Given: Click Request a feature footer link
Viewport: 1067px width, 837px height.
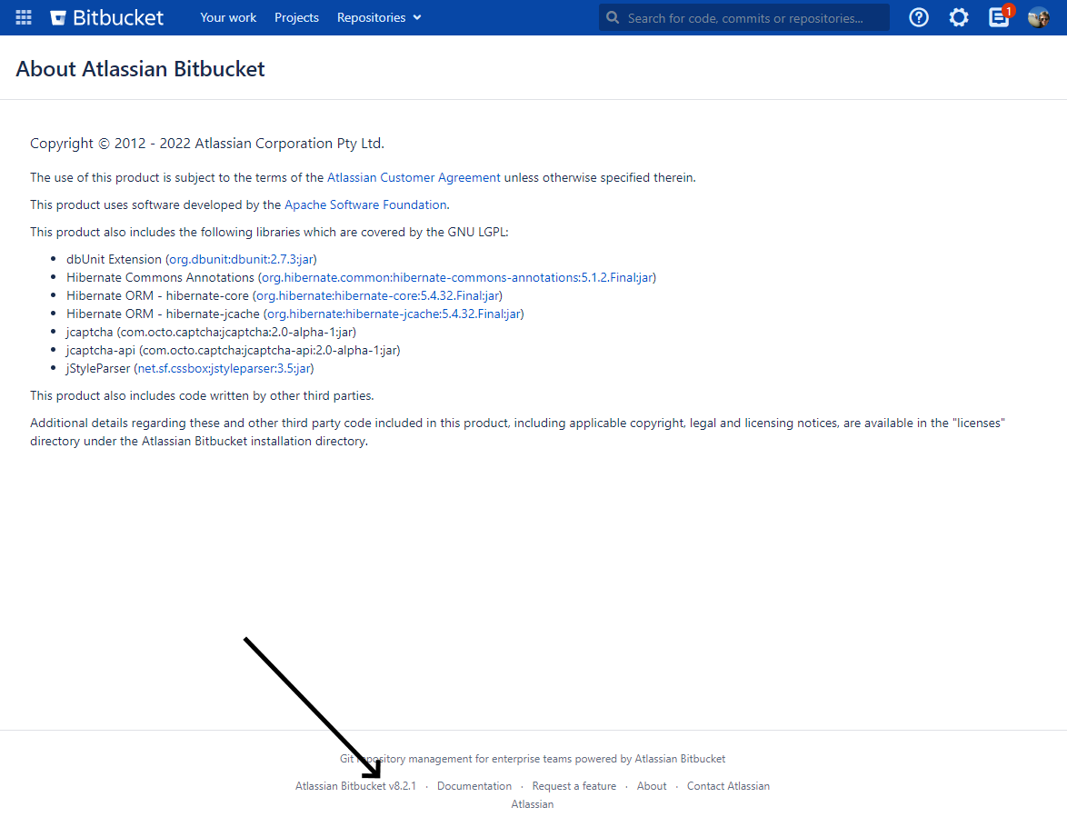Looking at the screenshot, I should pyautogui.click(x=574, y=786).
